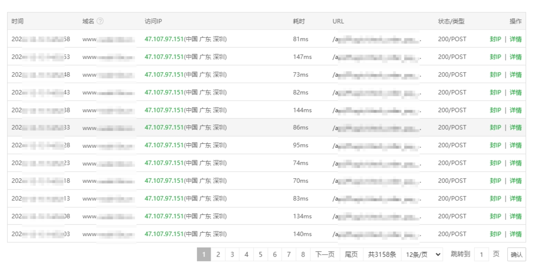Click 尾页 to go to last page

[x=351, y=255]
